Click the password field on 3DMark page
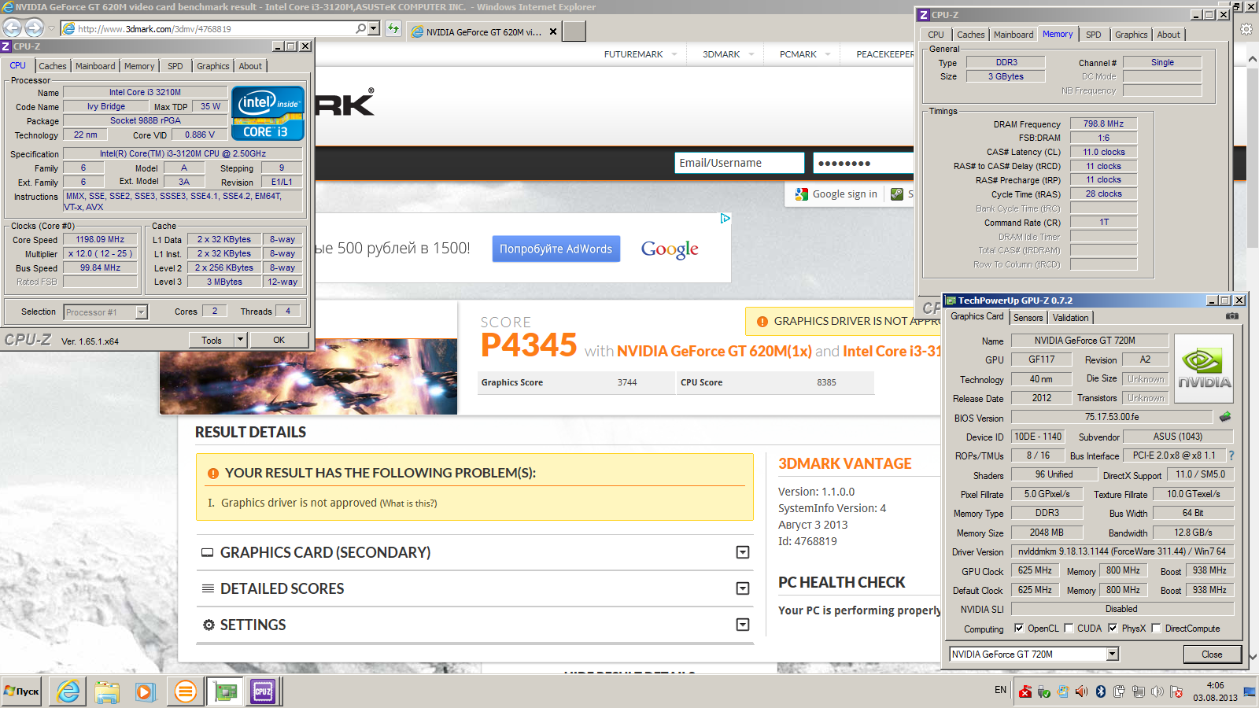The image size is (1259, 708). coord(863,163)
